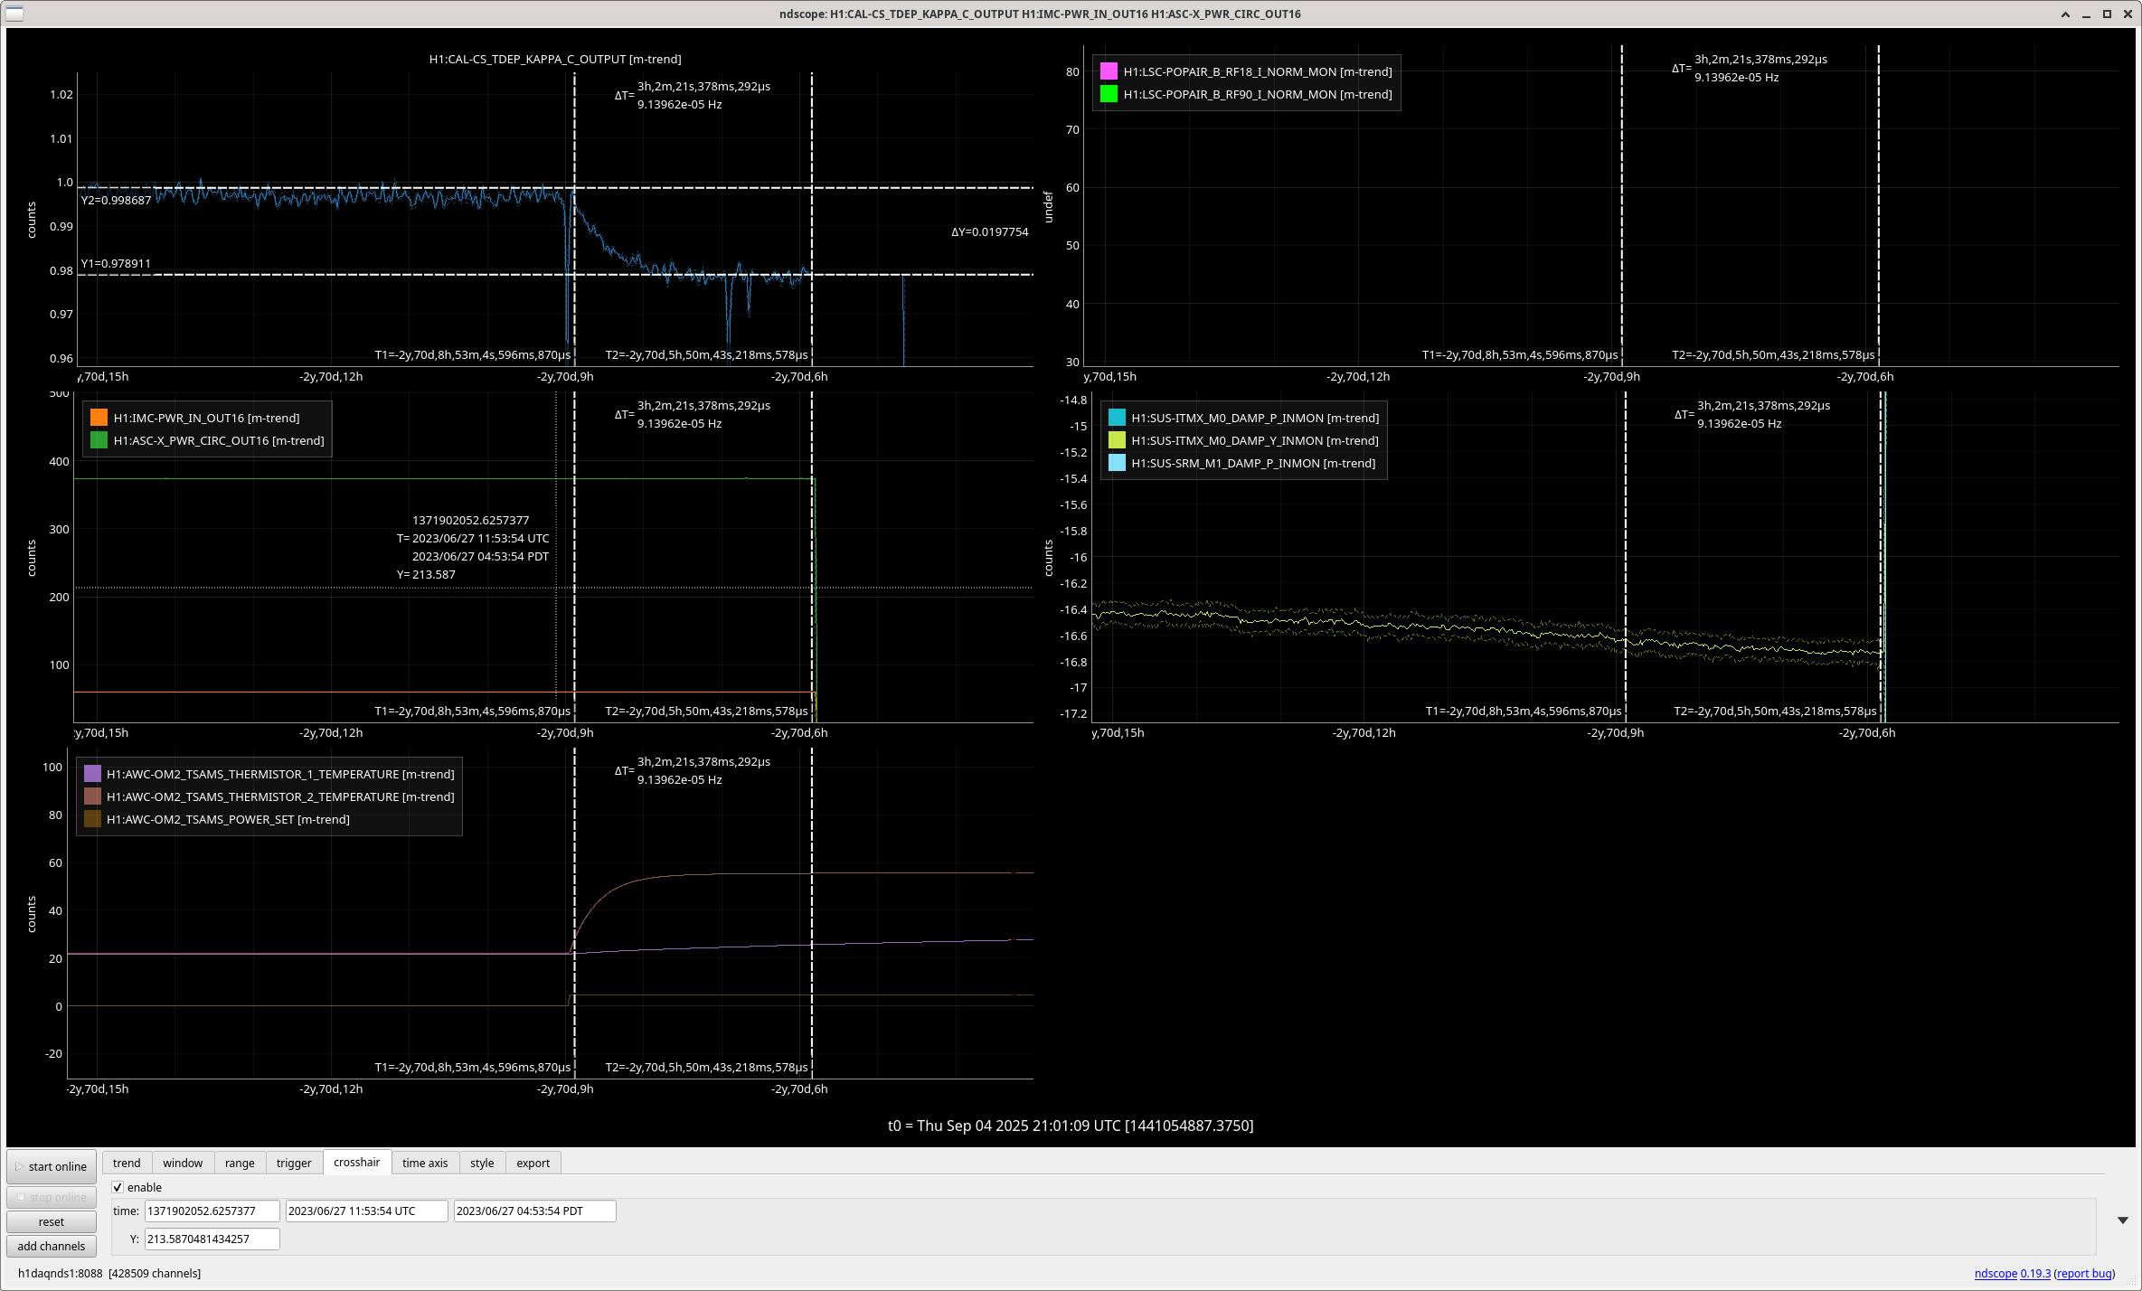This screenshot has height=1291, width=2142.
Task: Click the cyan ITMX_M0_DAMP_P legend icon
Action: [1117, 418]
